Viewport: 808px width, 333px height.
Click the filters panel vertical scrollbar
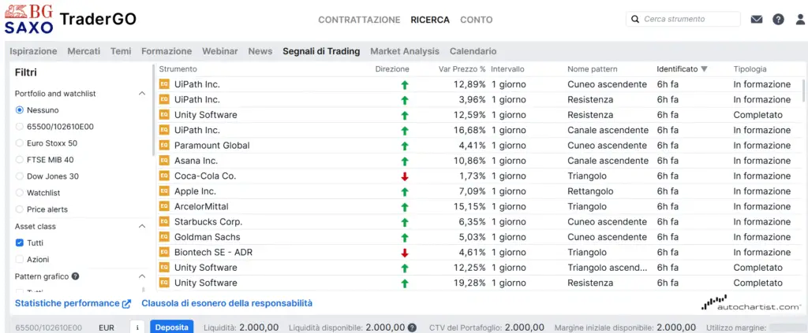[152, 110]
